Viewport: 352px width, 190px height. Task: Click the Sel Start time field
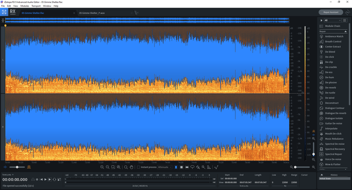pyautogui.click(x=231, y=178)
